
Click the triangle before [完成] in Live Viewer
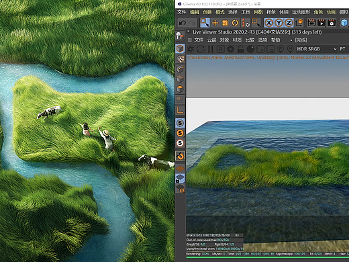(291, 40)
